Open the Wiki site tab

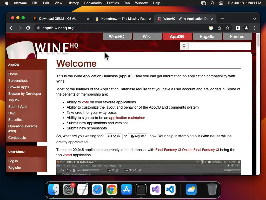pyautogui.click(x=147, y=36)
